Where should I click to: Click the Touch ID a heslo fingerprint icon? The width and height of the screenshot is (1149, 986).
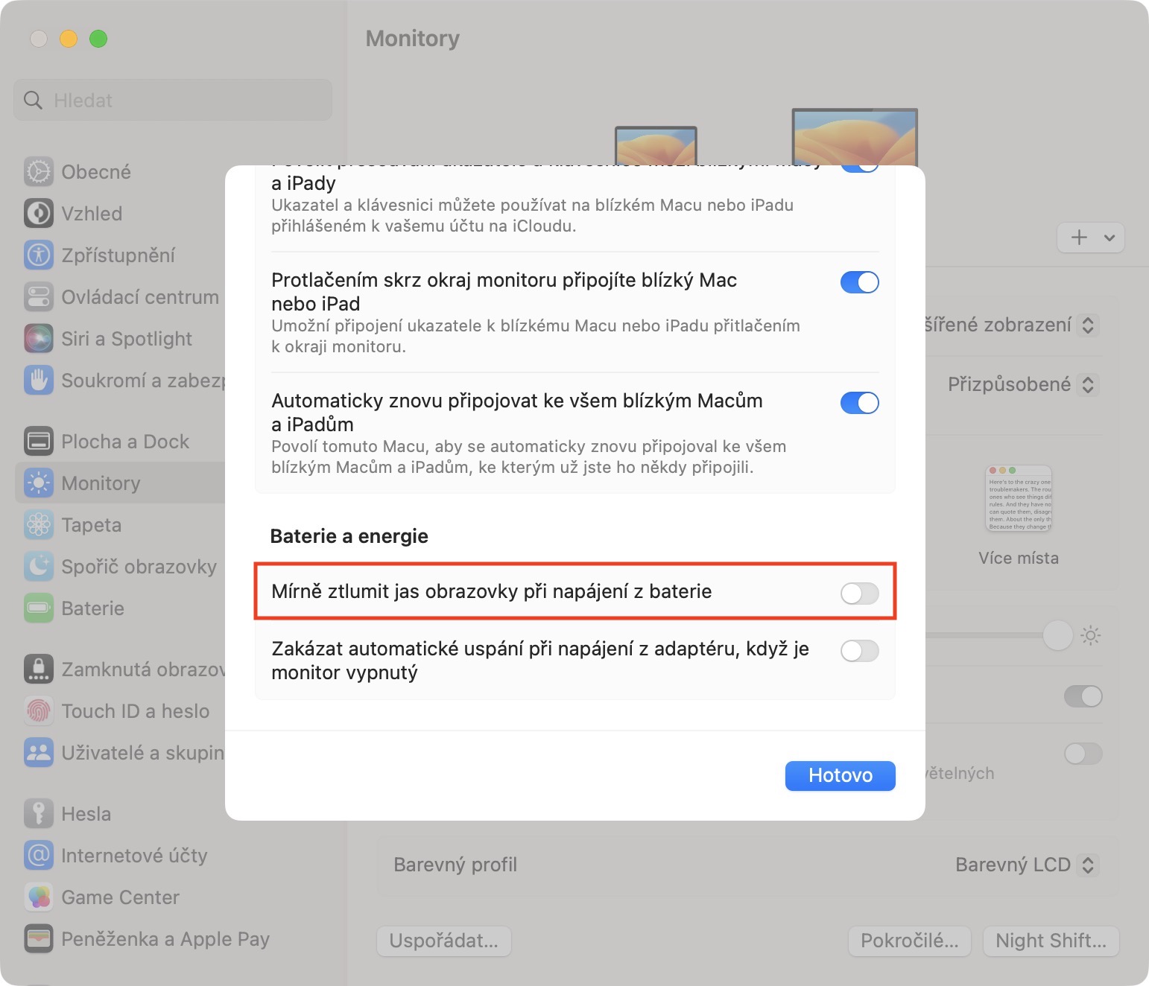pyautogui.click(x=39, y=711)
